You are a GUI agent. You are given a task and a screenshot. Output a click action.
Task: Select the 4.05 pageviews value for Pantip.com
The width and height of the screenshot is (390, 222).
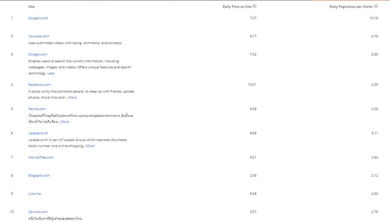click(374, 109)
